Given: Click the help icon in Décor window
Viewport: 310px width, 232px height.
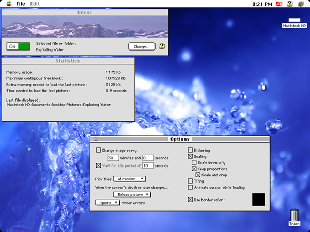Looking at the screenshot, I should coord(162,46).
